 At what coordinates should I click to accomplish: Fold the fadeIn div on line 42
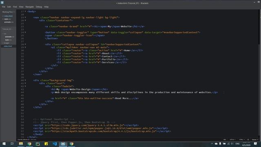25,86
